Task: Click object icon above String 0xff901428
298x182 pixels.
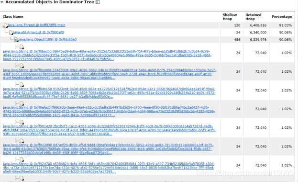Action: coord(22,122)
